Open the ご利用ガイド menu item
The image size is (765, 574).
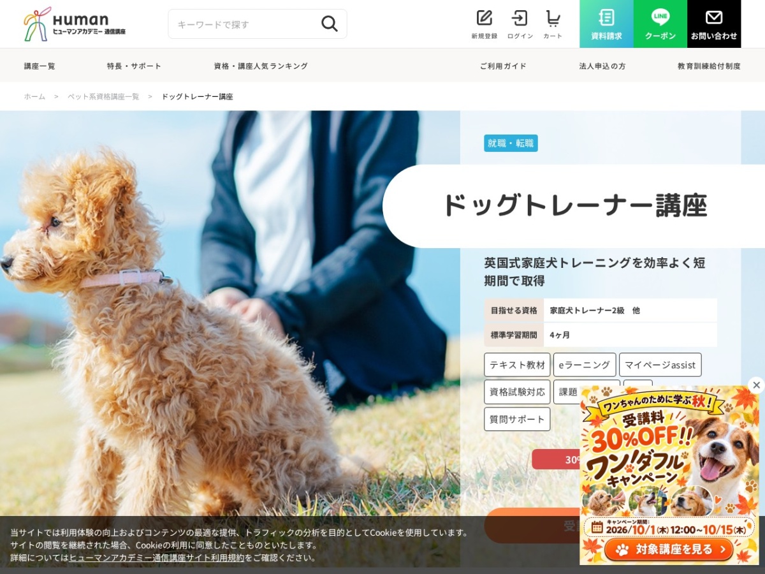[503, 66]
